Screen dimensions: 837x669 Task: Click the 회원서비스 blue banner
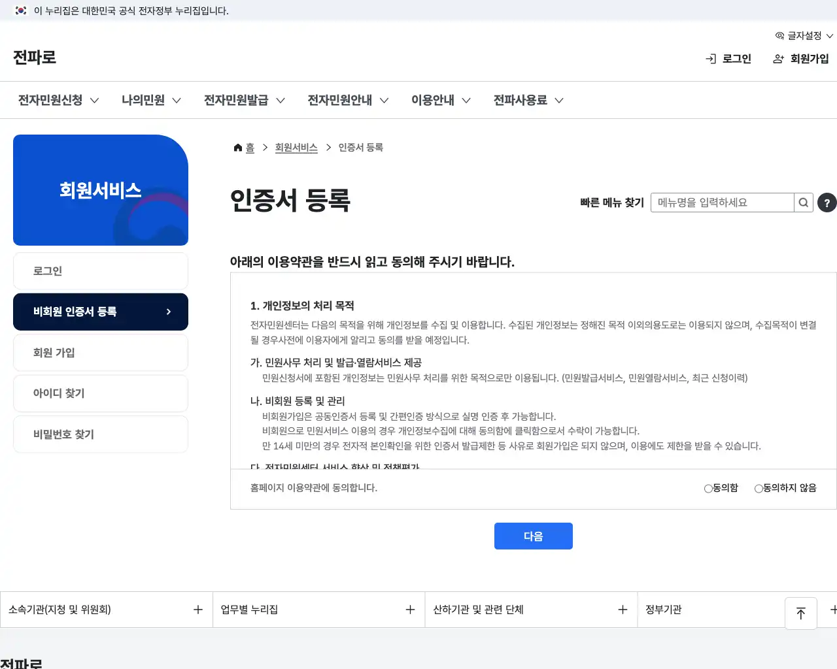(101, 190)
